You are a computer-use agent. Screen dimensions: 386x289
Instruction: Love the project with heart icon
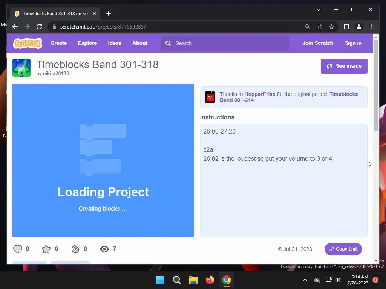click(x=18, y=249)
